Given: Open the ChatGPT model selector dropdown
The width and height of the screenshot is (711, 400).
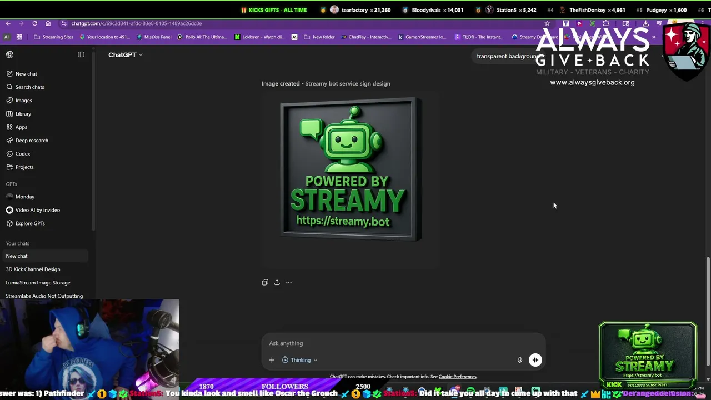Looking at the screenshot, I should pos(126,54).
